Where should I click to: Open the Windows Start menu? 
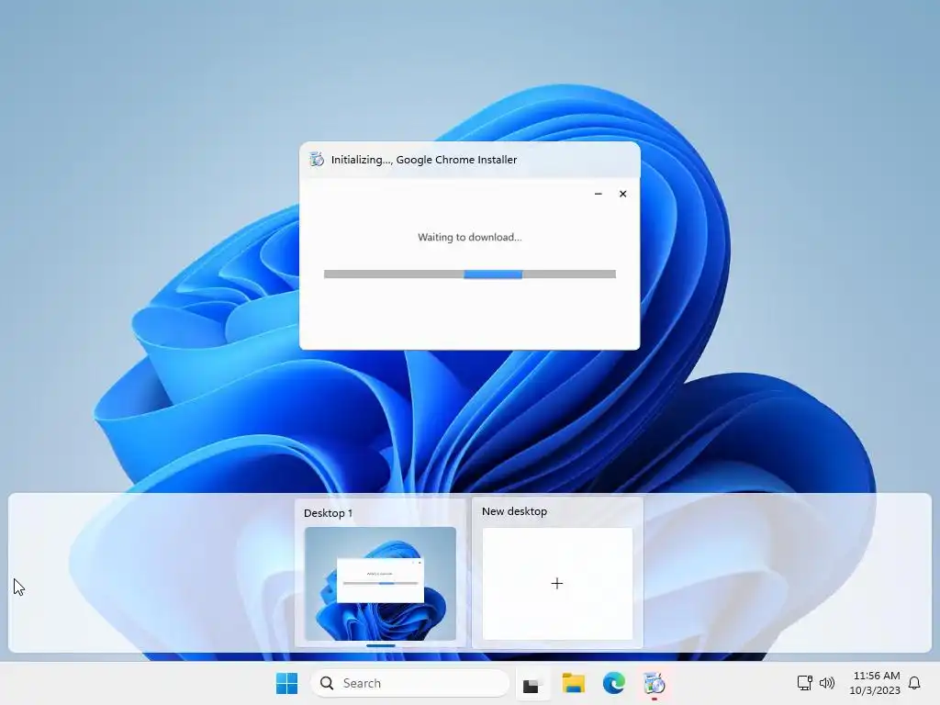point(286,683)
